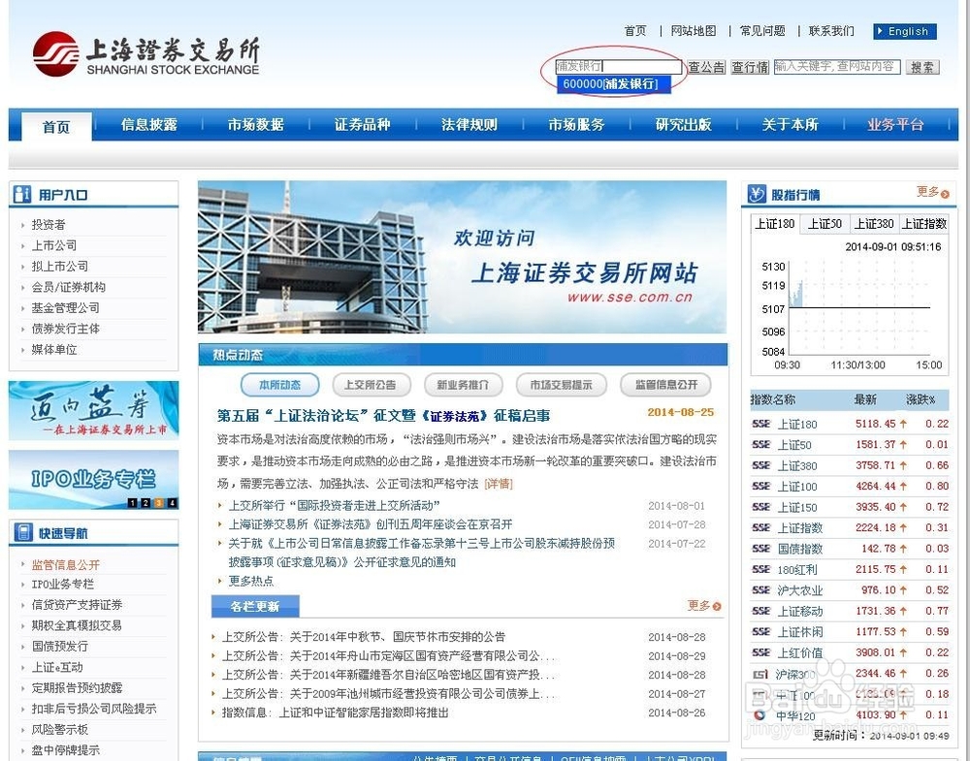970x761 pixels.
Task: Open 首页 main navigation tab
Action: [x=56, y=127]
